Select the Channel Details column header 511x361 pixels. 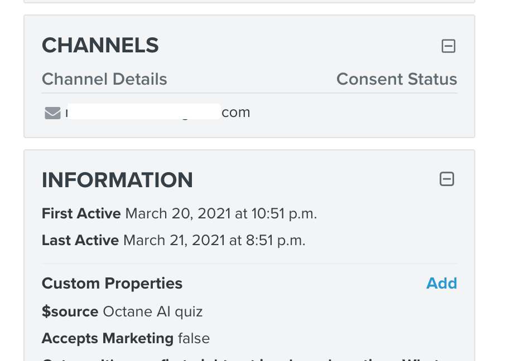[x=104, y=79]
